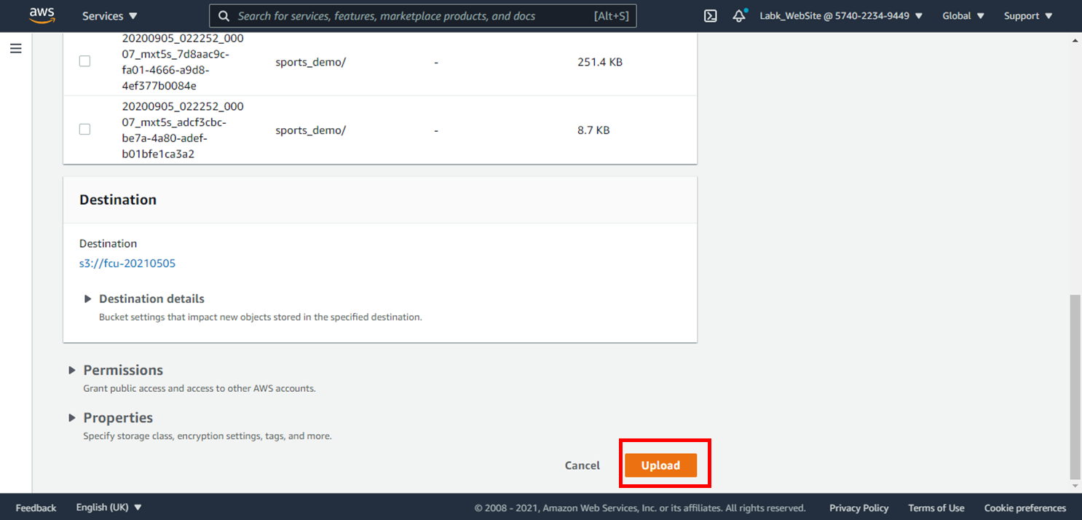This screenshot has height=520, width=1082.
Task: Toggle the hamburger side navigation menu
Action: 16,49
